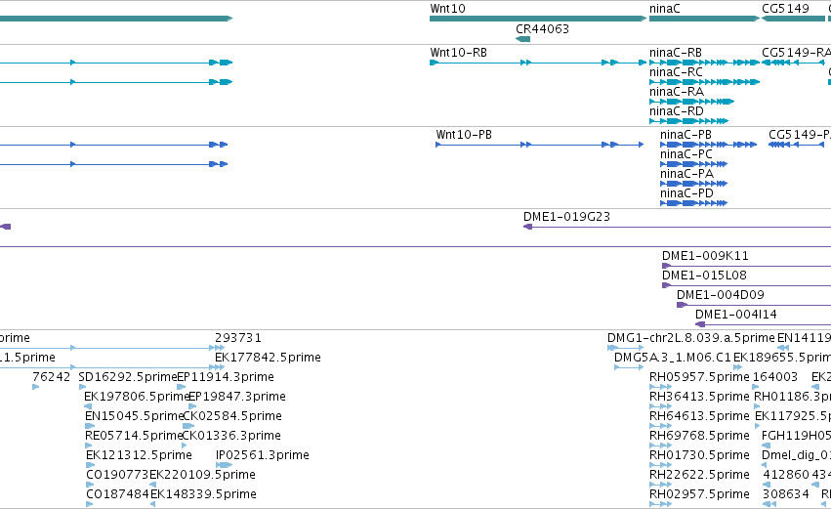Click the CR44063 gene glyph
Screen dimensions: 831x509
[523, 39]
